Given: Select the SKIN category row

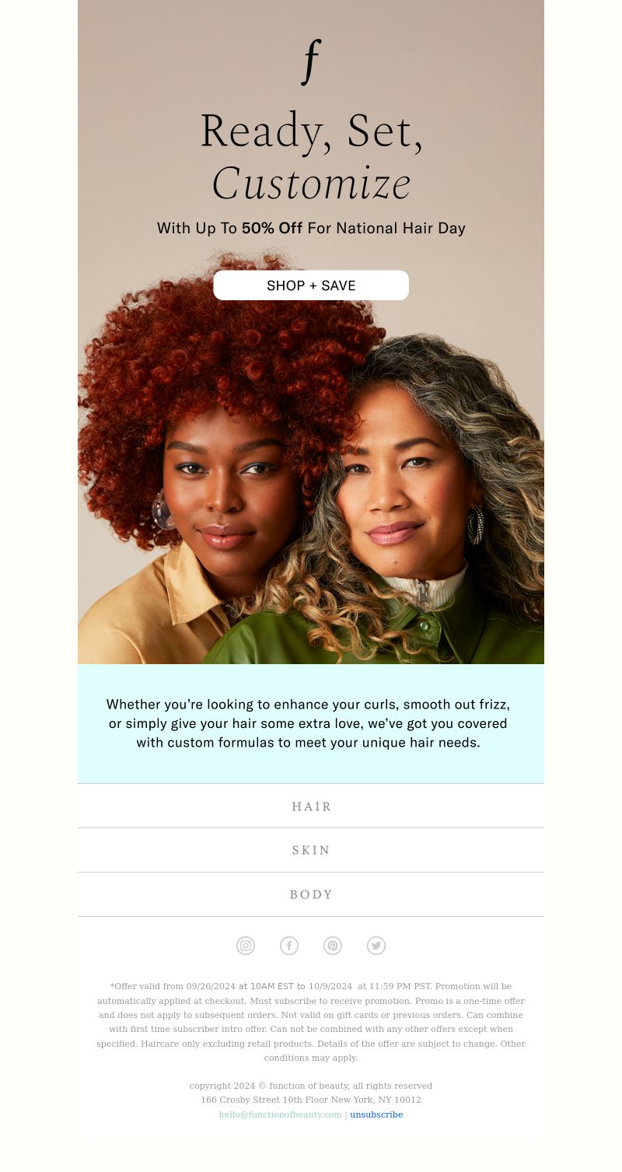Looking at the screenshot, I should 311,850.
